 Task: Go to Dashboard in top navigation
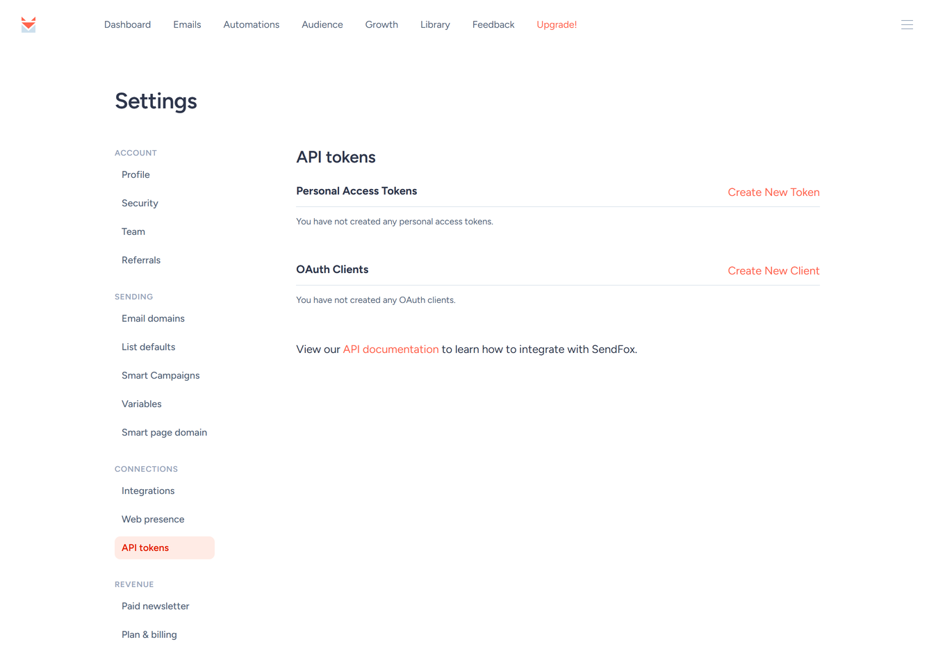127,24
